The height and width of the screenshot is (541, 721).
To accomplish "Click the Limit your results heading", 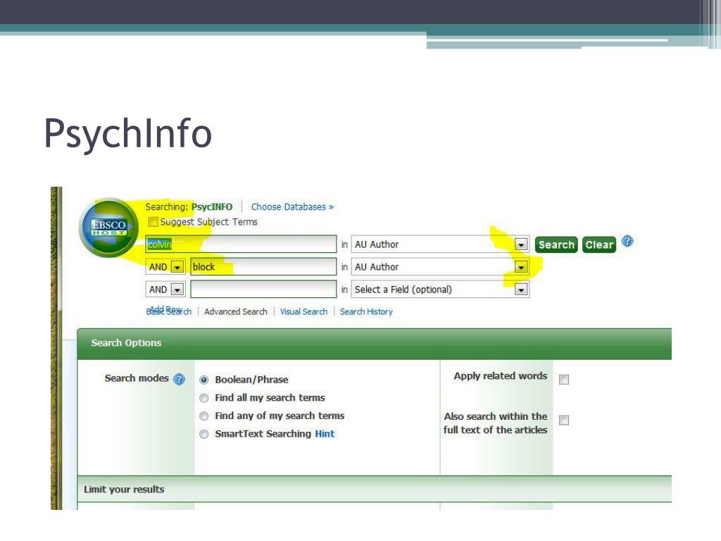I will pyautogui.click(x=124, y=490).
